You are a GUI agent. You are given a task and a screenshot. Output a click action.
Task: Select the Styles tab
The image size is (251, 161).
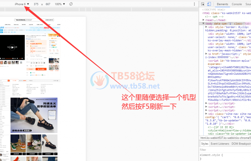point(205,144)
